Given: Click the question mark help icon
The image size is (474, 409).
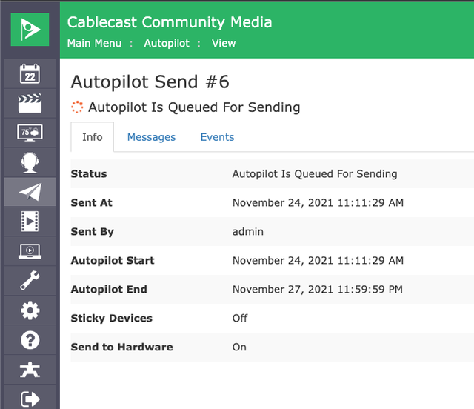Looking at the screenshot, I should [x=30, y=340].
